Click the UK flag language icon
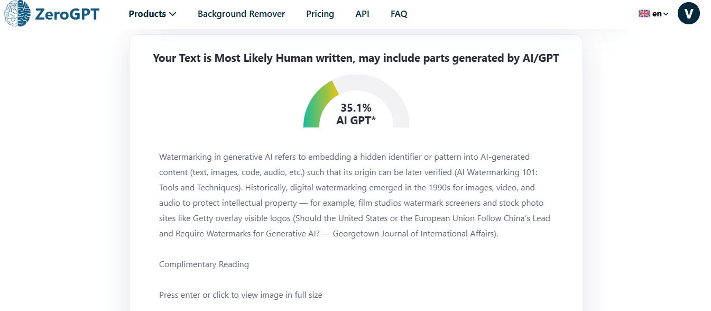The width and height of the screenshot is (711, 311). [x=644, y=14]
